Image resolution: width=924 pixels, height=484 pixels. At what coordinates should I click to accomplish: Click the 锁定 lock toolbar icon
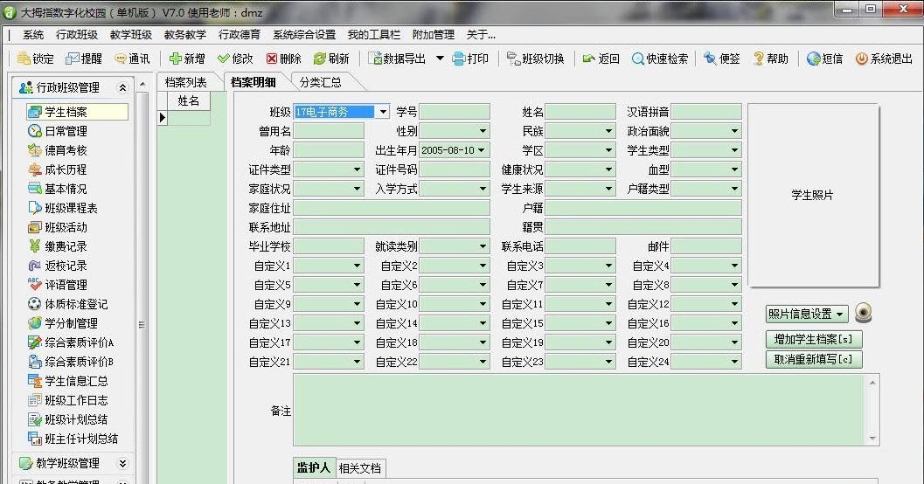coord(24,59)
